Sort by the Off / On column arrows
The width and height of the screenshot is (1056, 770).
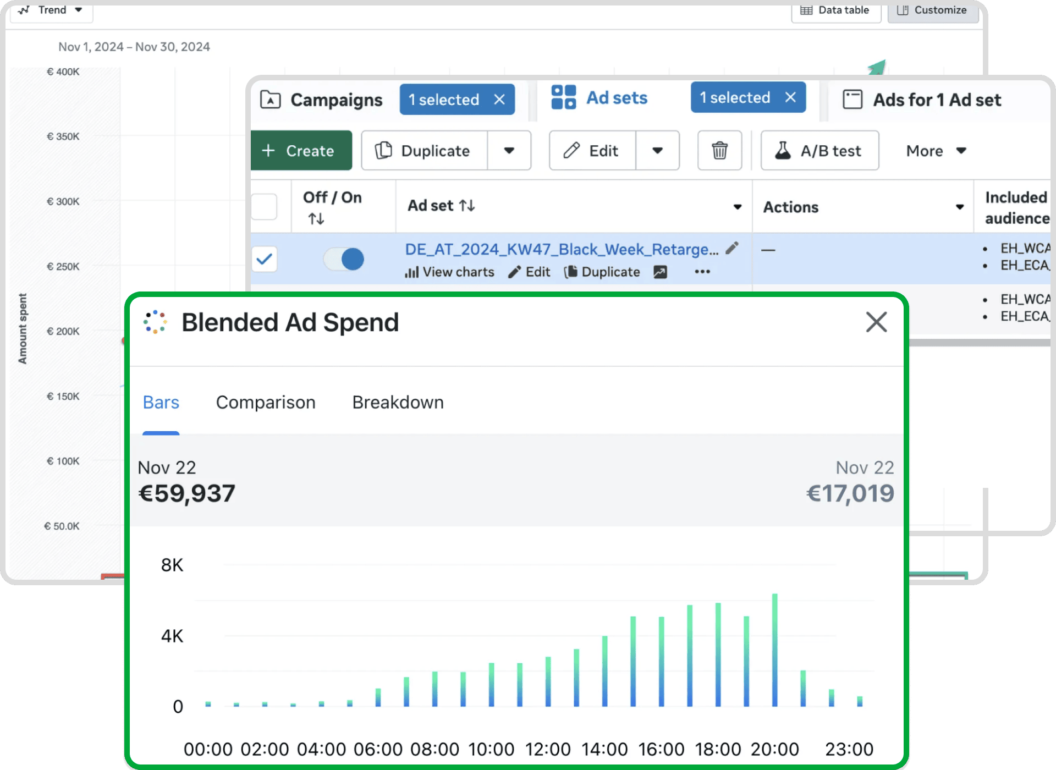(x=316, y=219)
